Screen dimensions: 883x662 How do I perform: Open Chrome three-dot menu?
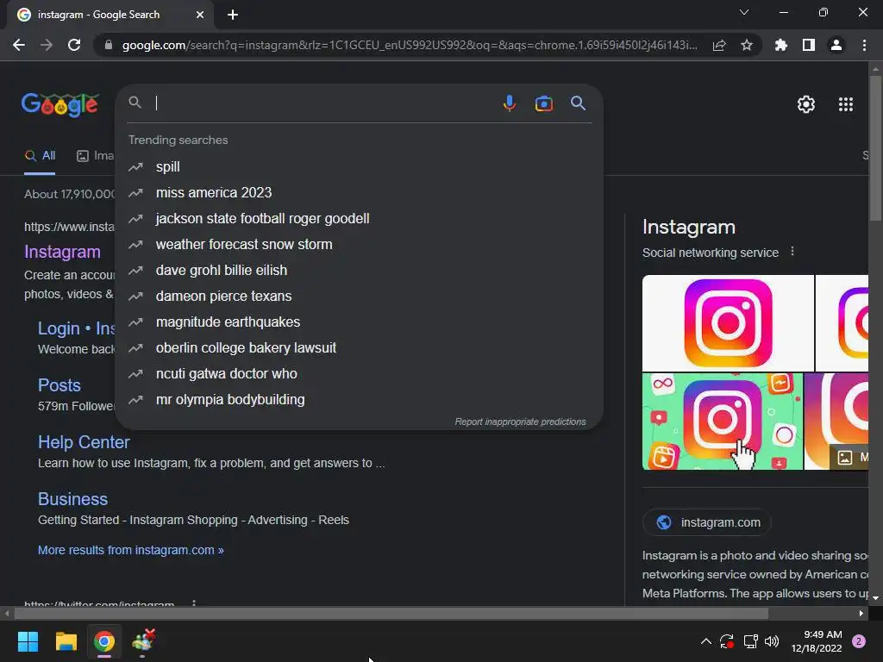point(864,45)
